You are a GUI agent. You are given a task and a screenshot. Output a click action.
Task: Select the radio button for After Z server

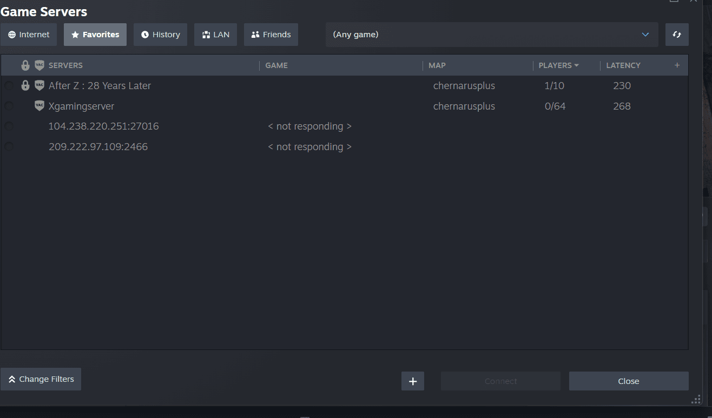[9, 85]
